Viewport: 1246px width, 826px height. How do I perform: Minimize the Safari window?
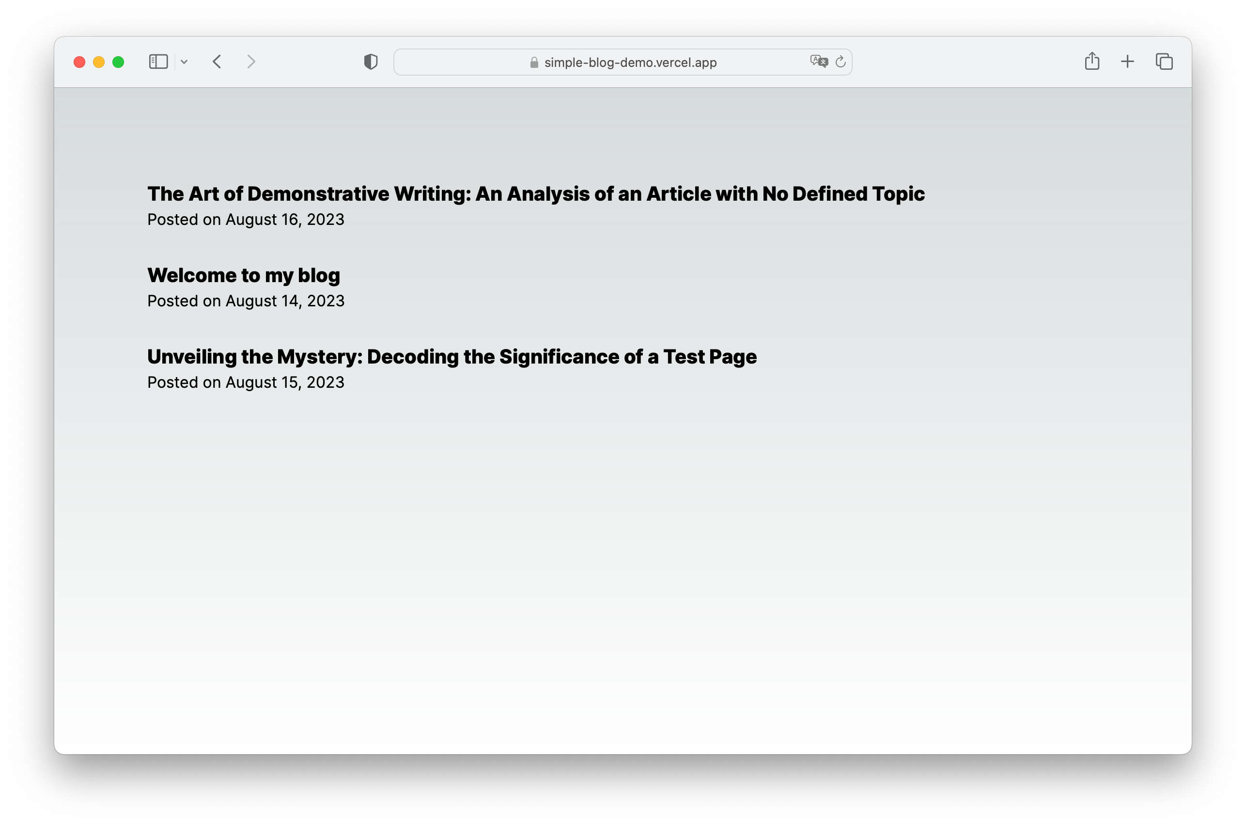point(99,62)
